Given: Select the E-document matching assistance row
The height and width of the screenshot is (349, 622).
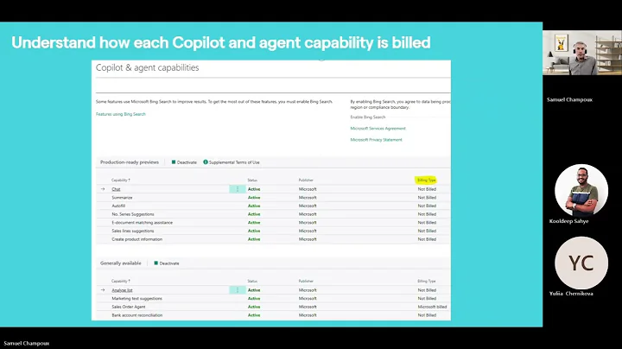Looking at the screenshot, I should tap(273, 223).
